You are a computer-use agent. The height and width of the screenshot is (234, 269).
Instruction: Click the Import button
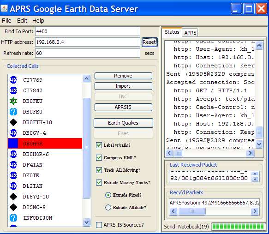pyautogui.click(x=123, y=86)
